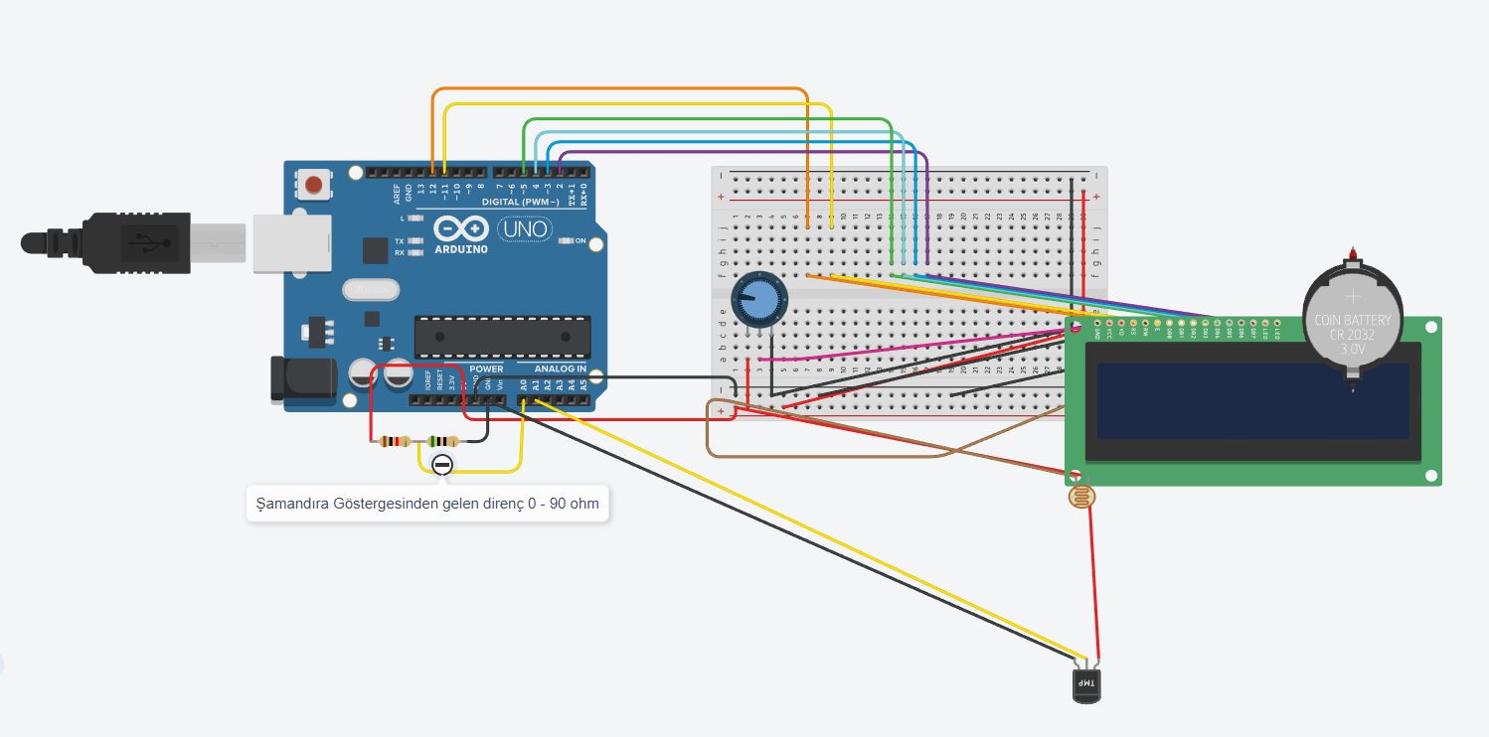Click the 'ANALOG IN' label on the Arduino
This screenshot has height=737, width=1489.
click(560, 368)
